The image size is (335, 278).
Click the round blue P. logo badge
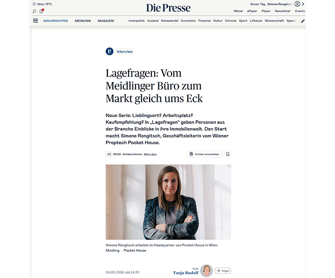pyautogui.click(x=109, y=52)
